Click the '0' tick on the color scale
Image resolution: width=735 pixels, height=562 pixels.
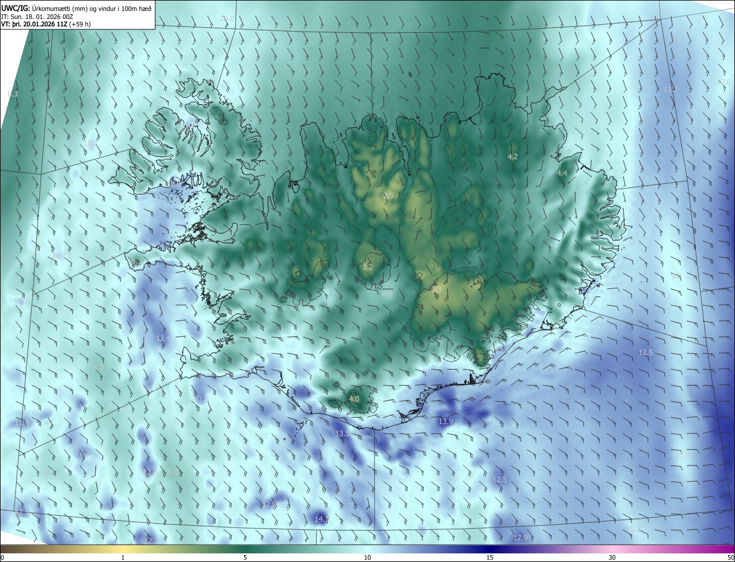pos(2,557)
